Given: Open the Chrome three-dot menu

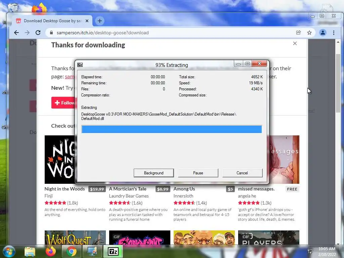Looking at the screenshot, I should [x=334, y=33].
